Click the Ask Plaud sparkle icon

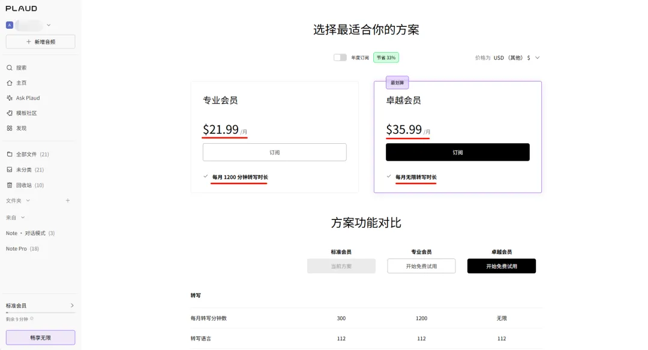pyautogui.click(x=10, y=98)
